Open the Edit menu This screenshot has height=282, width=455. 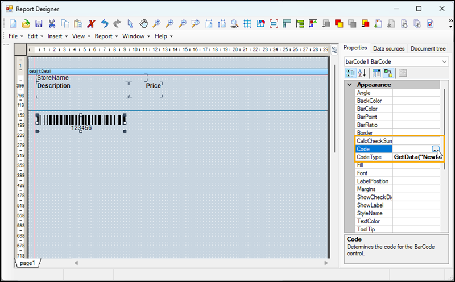click(35, 36)
